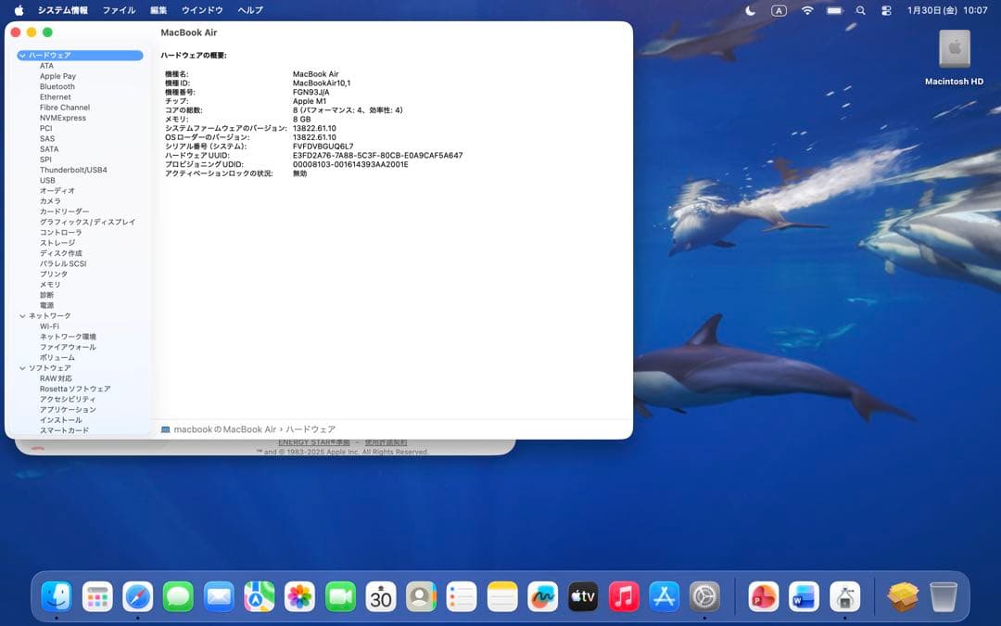Start FaceTime via its Dock icon
The image size is (1001, 626).
tap(340, 598)
